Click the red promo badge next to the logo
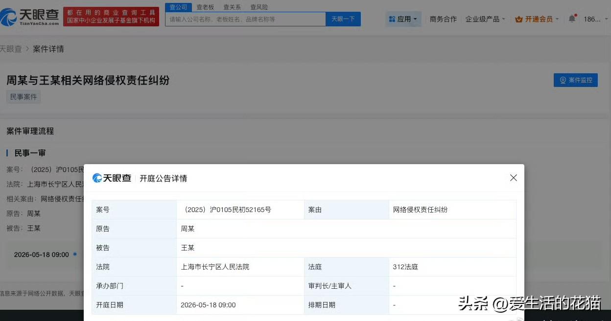The width and height of the screenshot is (611, 321). click(111, 16)
